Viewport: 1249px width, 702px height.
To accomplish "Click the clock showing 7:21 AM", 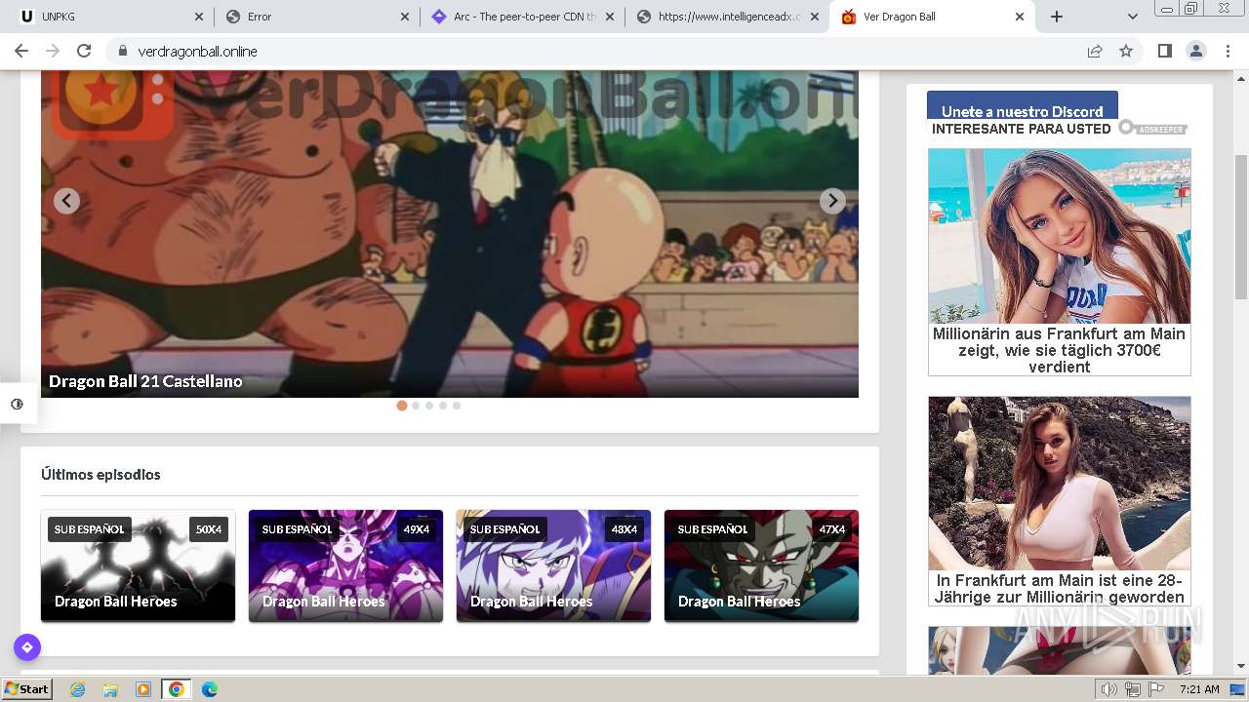I will pyautogui.click(x=1199, y=689).
